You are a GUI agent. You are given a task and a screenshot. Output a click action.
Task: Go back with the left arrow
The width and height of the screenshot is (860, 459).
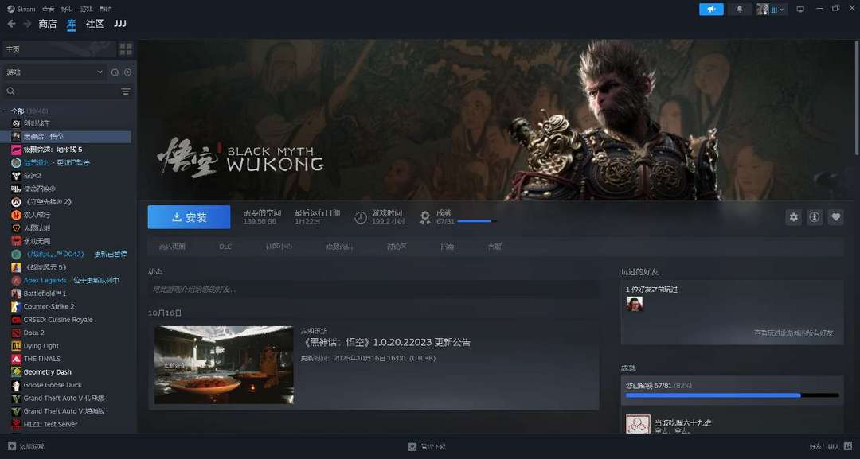point(11,24)
